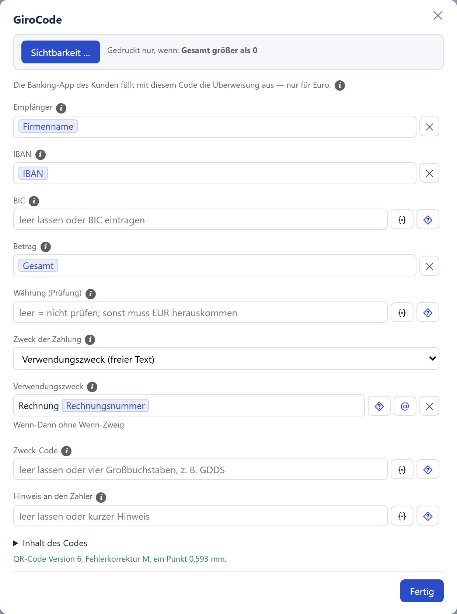This screenshot has width=457, height=614.
Task: Focus the Zweck-Code input field
Action: (x=200, y=470)
